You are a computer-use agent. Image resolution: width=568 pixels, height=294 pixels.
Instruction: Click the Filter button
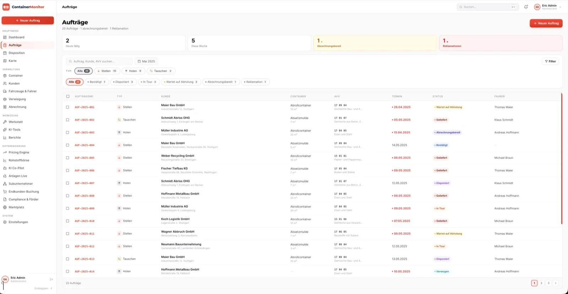tap(550, 61)
